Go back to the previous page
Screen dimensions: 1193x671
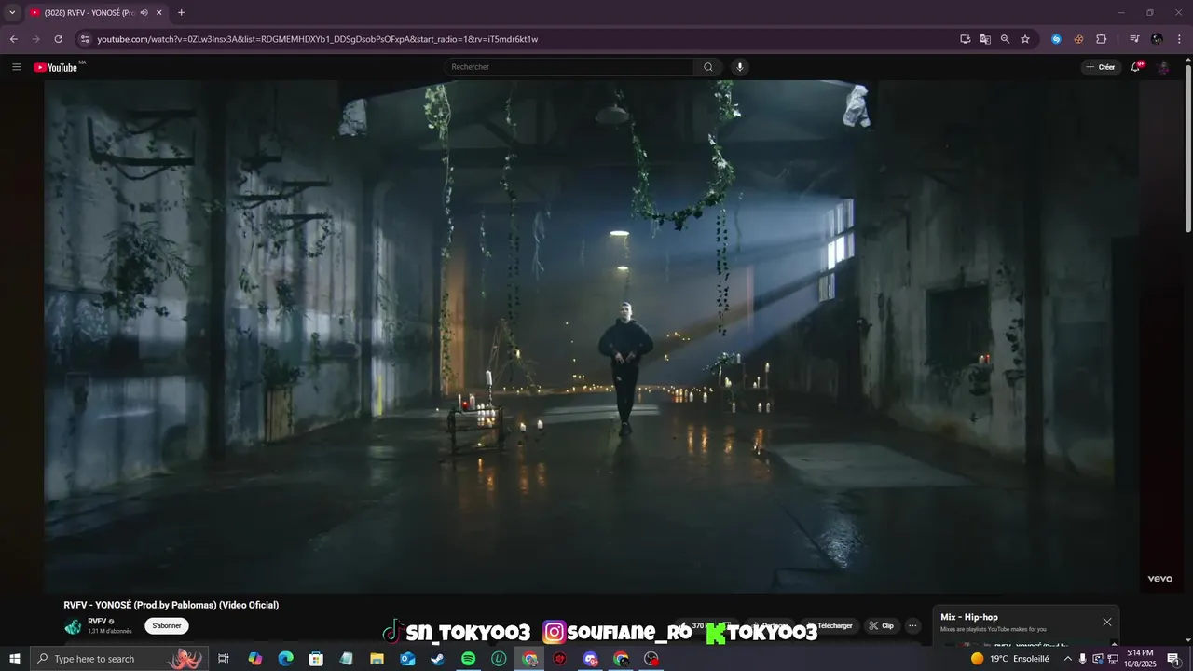point(14,39)
